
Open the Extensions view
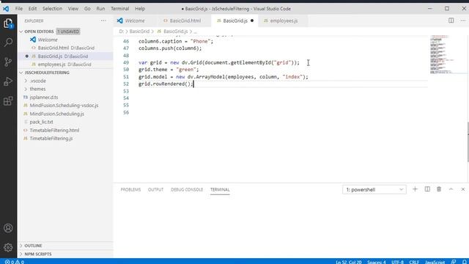(8, 101)
